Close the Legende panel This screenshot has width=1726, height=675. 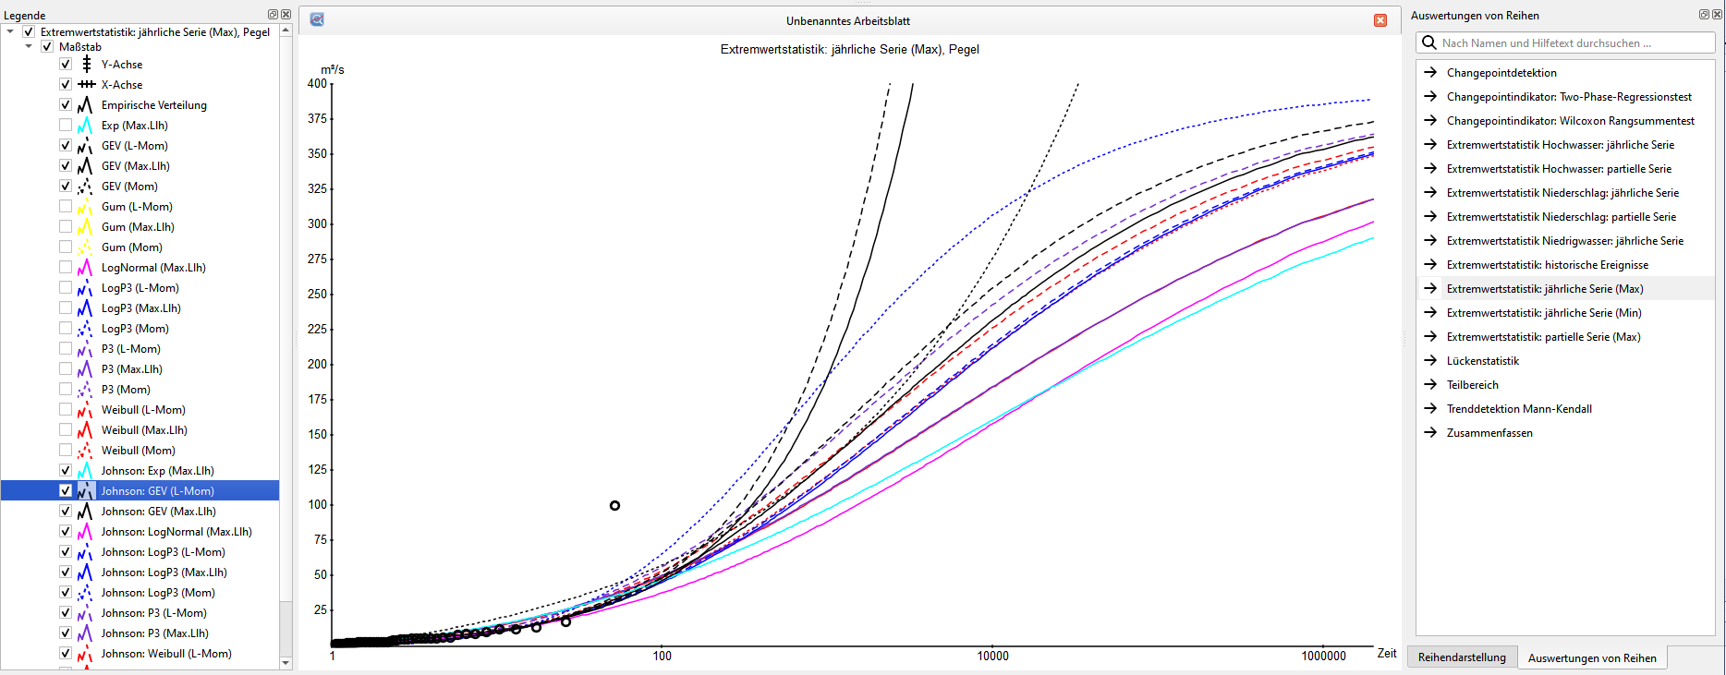pyautogui.click(x=286, y=15)
